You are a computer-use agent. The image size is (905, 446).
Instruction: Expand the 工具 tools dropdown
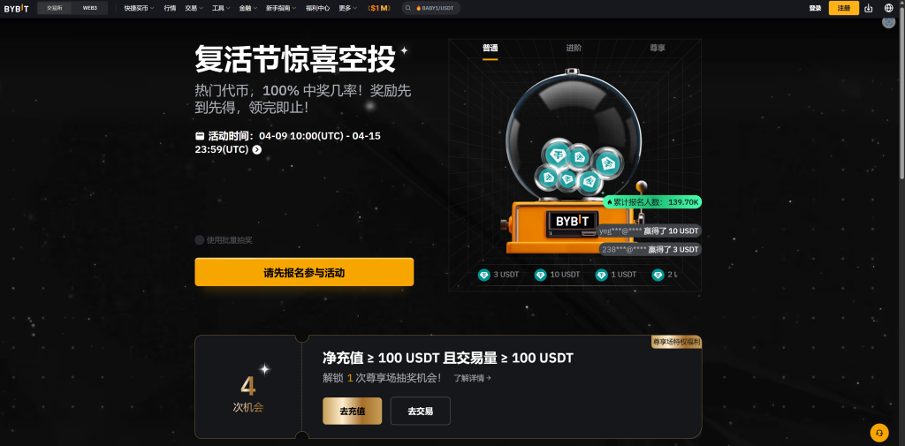pyautogui.click(x=221, y=8)
